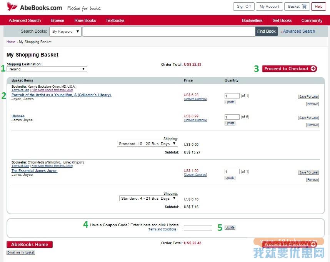The width and height of the screenshot is (330, 262).
Task: Click the bottom Proceed to Checkout button
Action: tap(289, 244)
